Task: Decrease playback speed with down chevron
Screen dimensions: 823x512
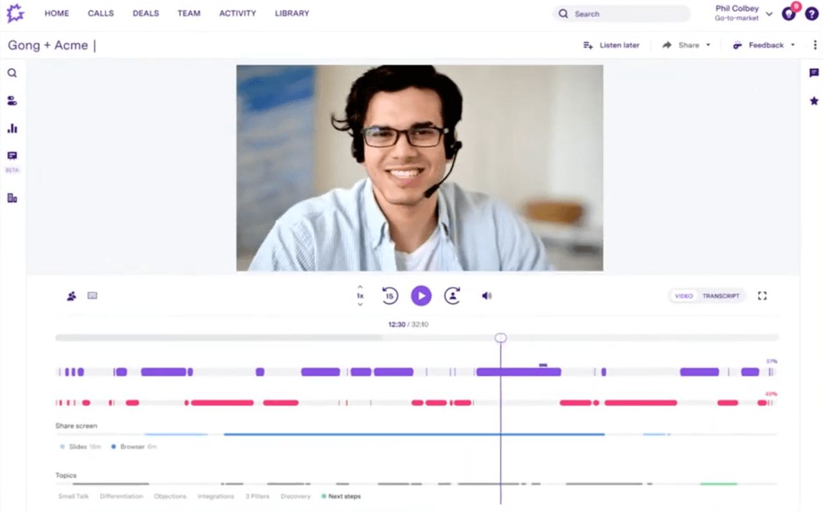Action: pyautogui.click(x=360, y=304)
